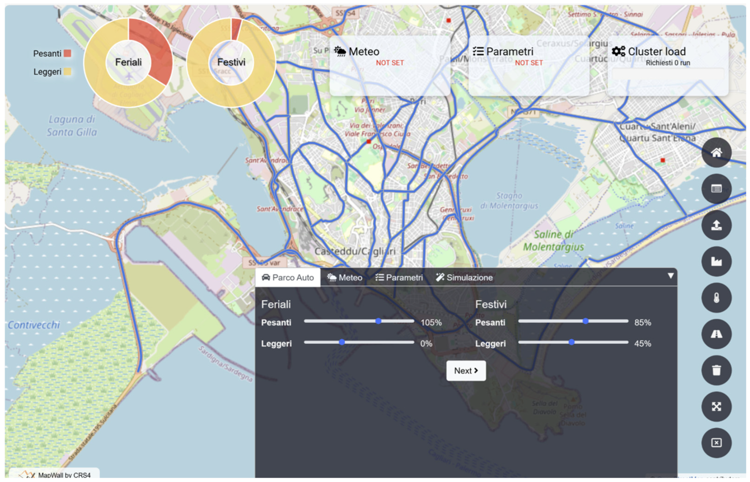Viewport: 750px width, 482px height.
Task: Switch to the Meteo tab
Action: [344, 278]
